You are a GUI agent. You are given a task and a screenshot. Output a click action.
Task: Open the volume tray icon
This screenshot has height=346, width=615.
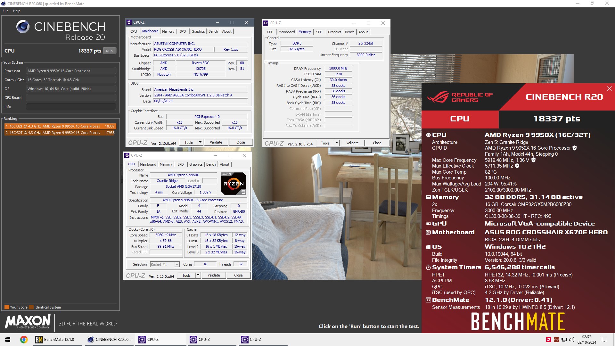(572, 340)
